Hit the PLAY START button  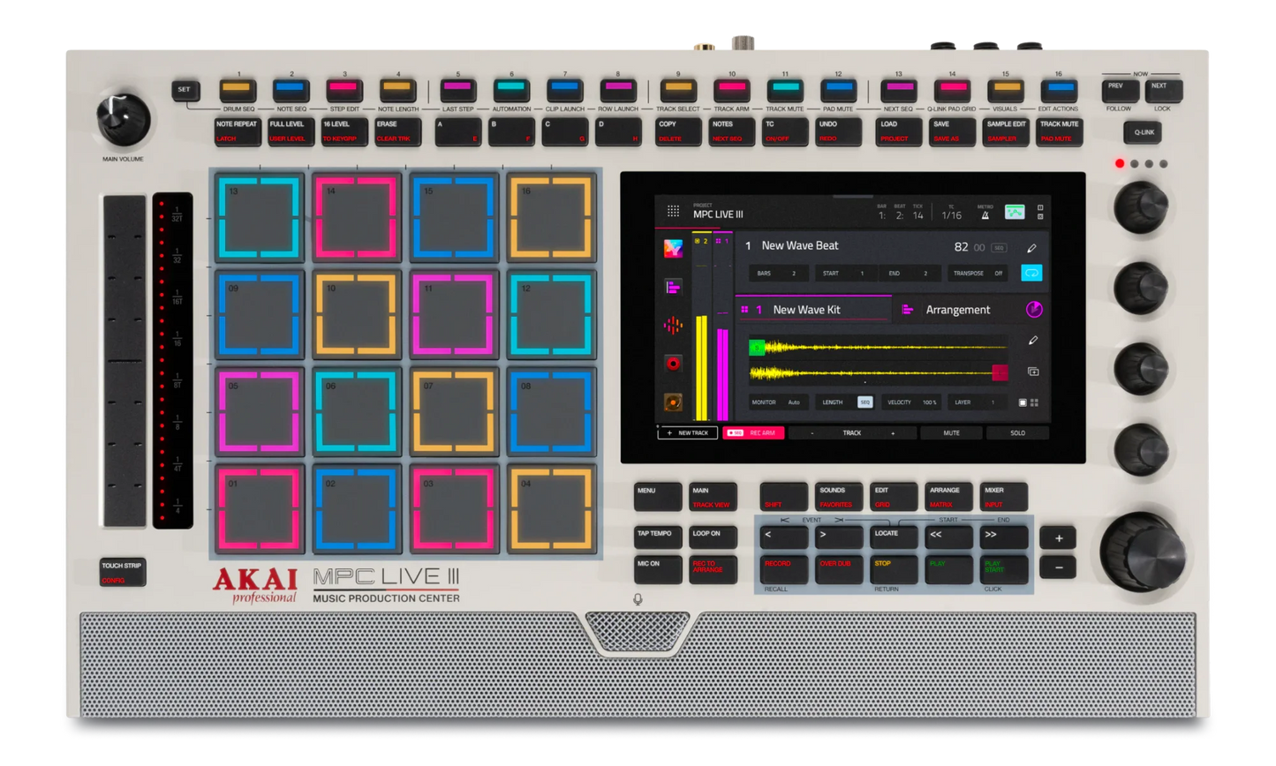1003,569
